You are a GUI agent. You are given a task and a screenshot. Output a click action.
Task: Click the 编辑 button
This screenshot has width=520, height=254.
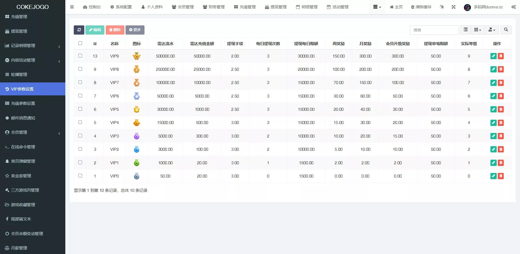click(95, 30)
